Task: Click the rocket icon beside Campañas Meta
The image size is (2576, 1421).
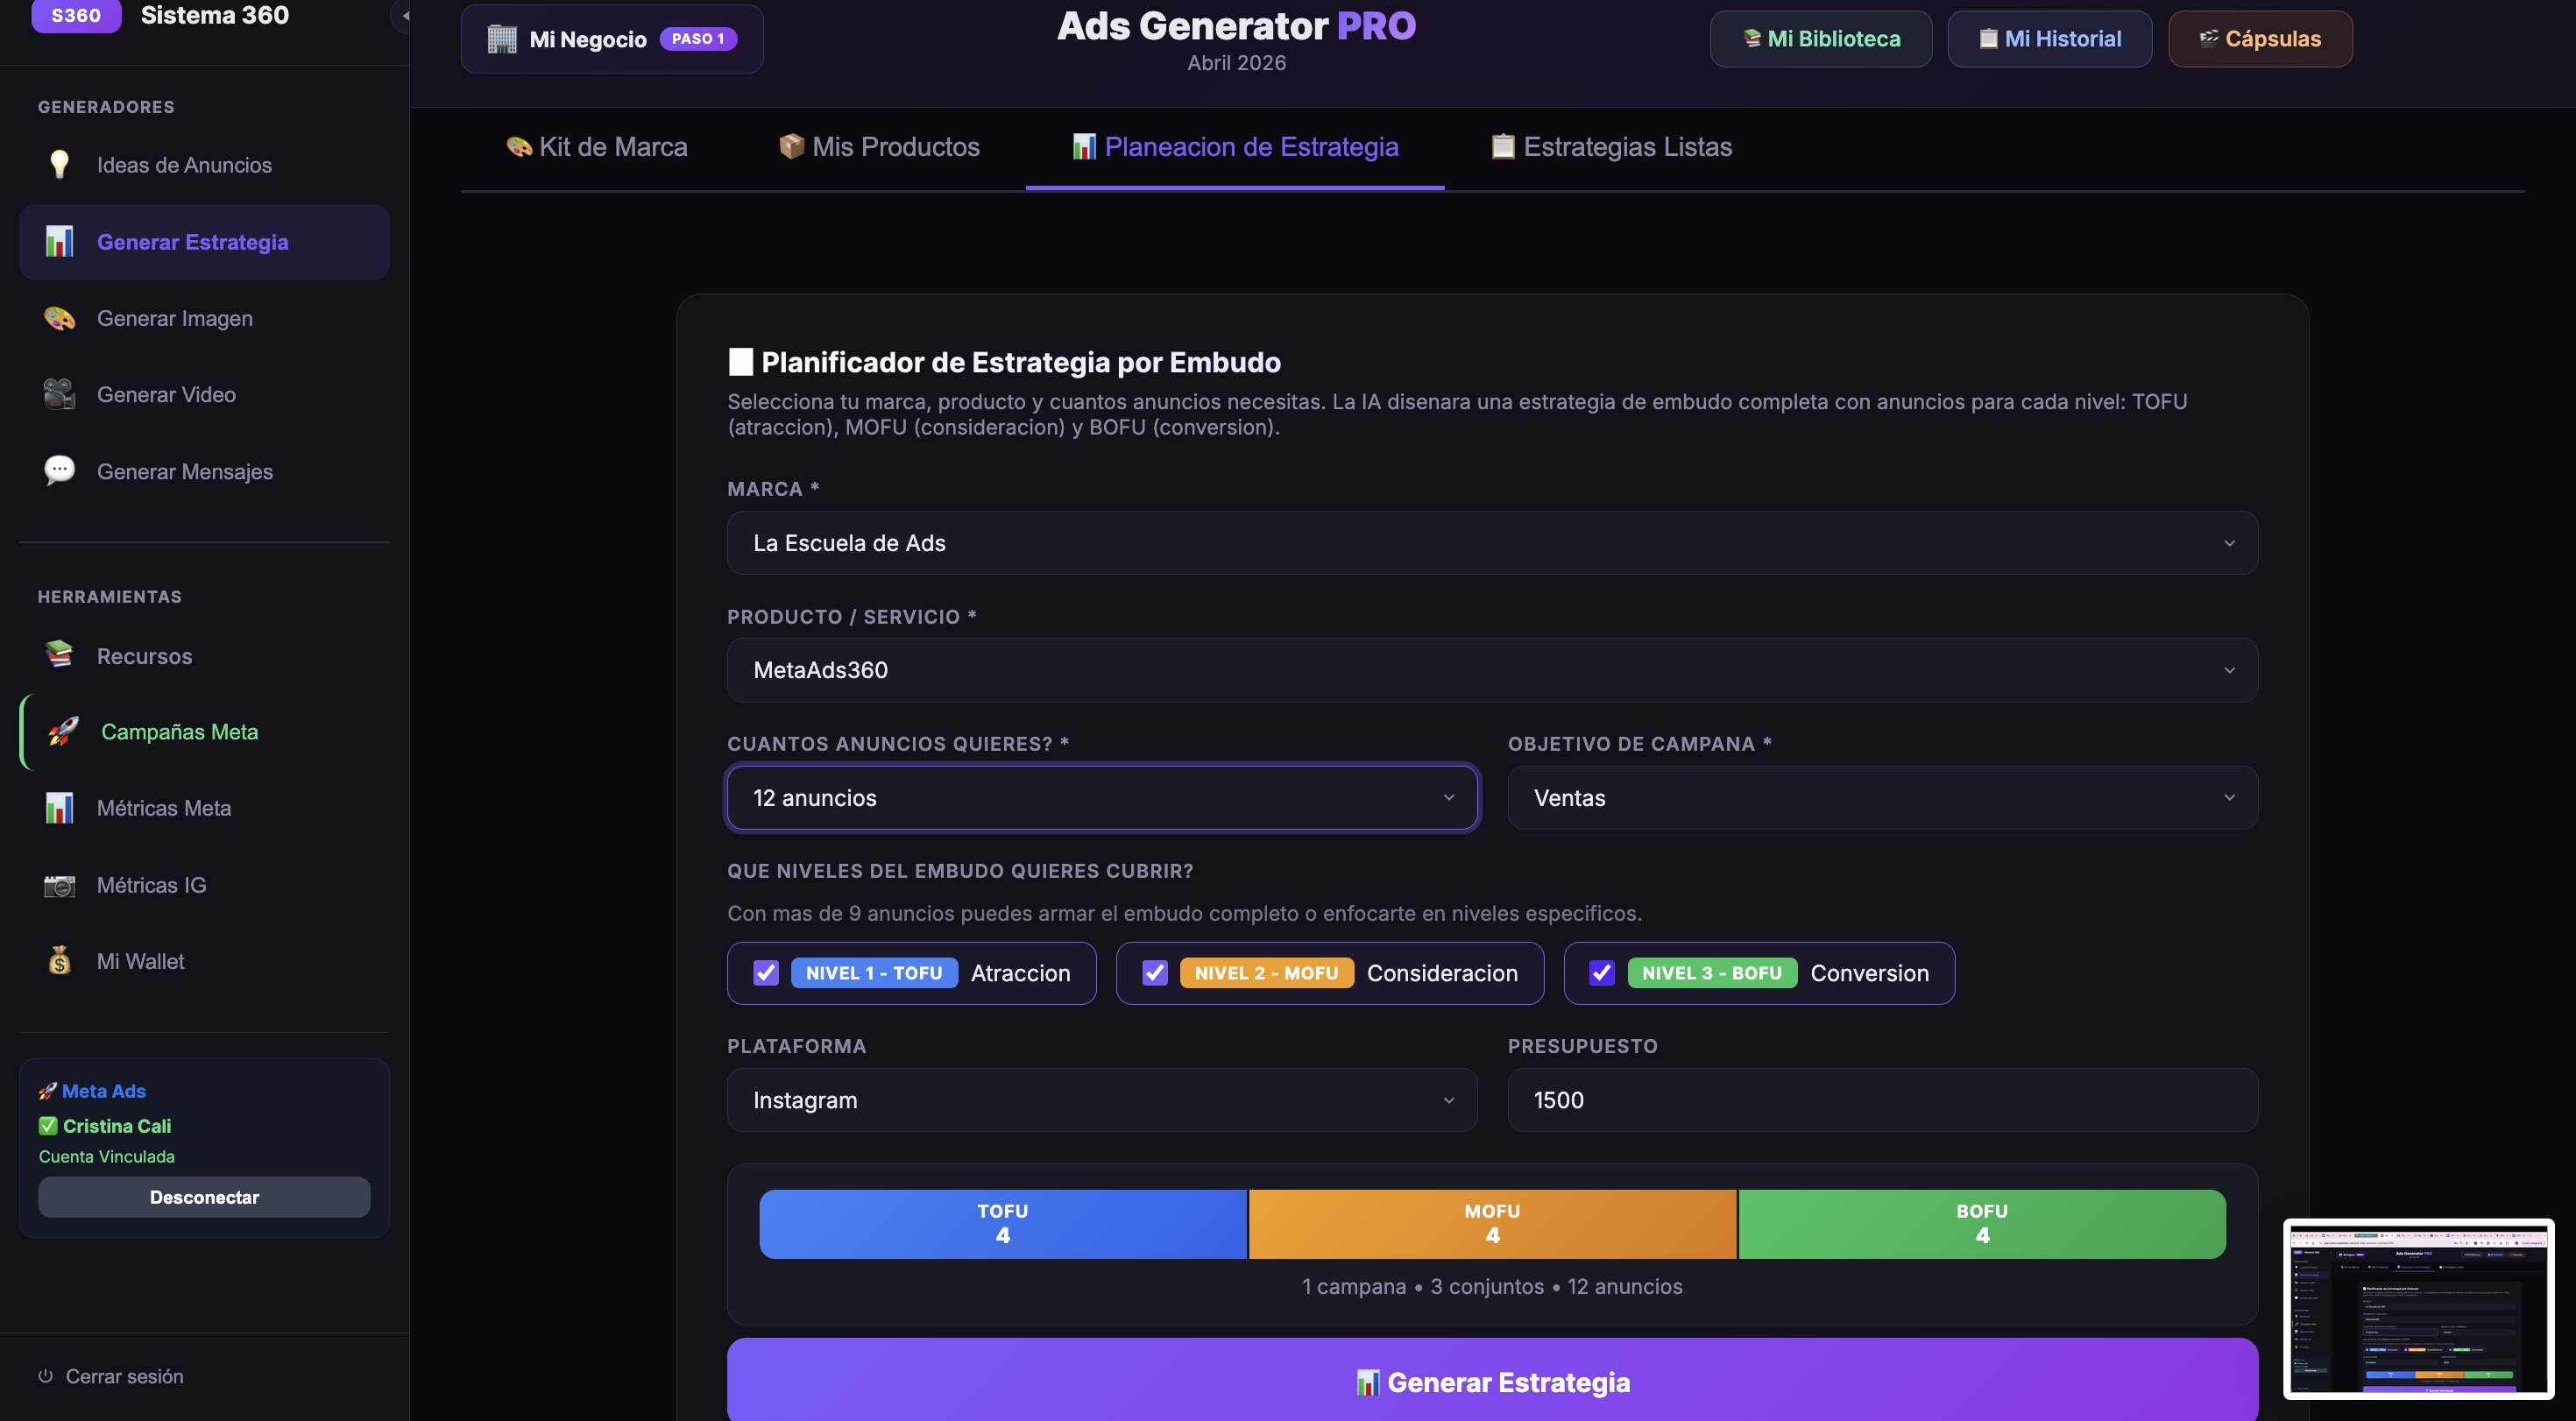Action: click(63, 732)
